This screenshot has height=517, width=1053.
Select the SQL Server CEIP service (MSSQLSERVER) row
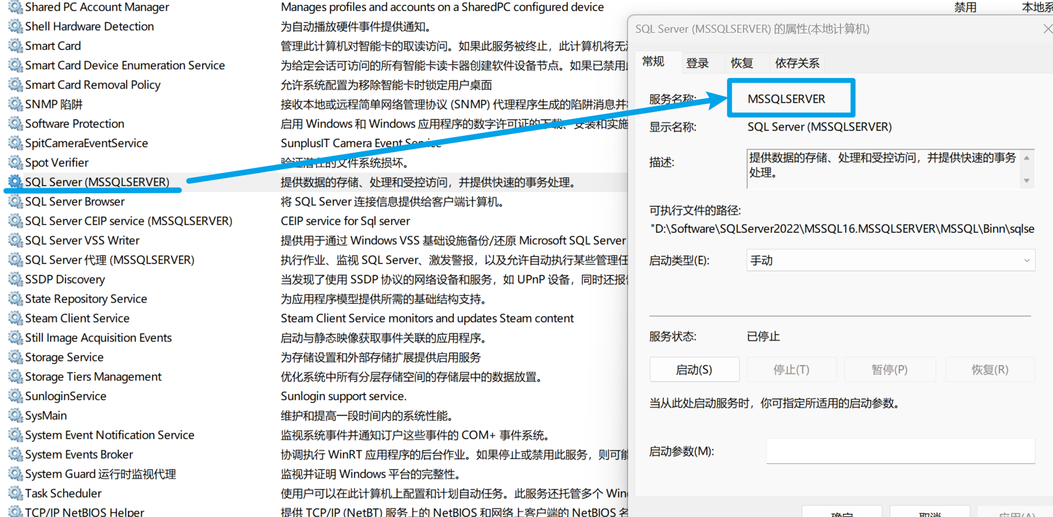click(x=128, y=221)
